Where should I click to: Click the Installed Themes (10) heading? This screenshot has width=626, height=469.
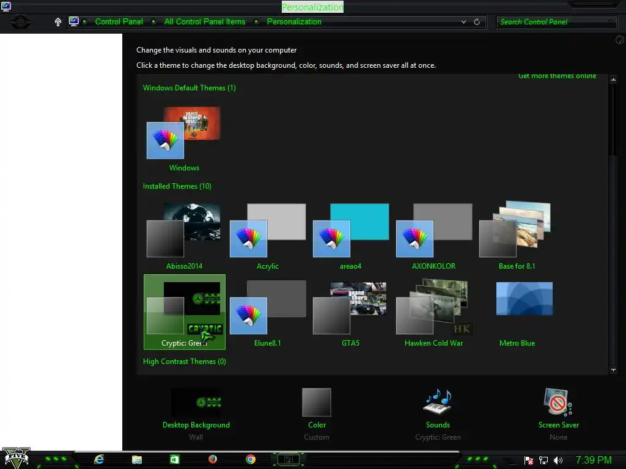[177, 186]
